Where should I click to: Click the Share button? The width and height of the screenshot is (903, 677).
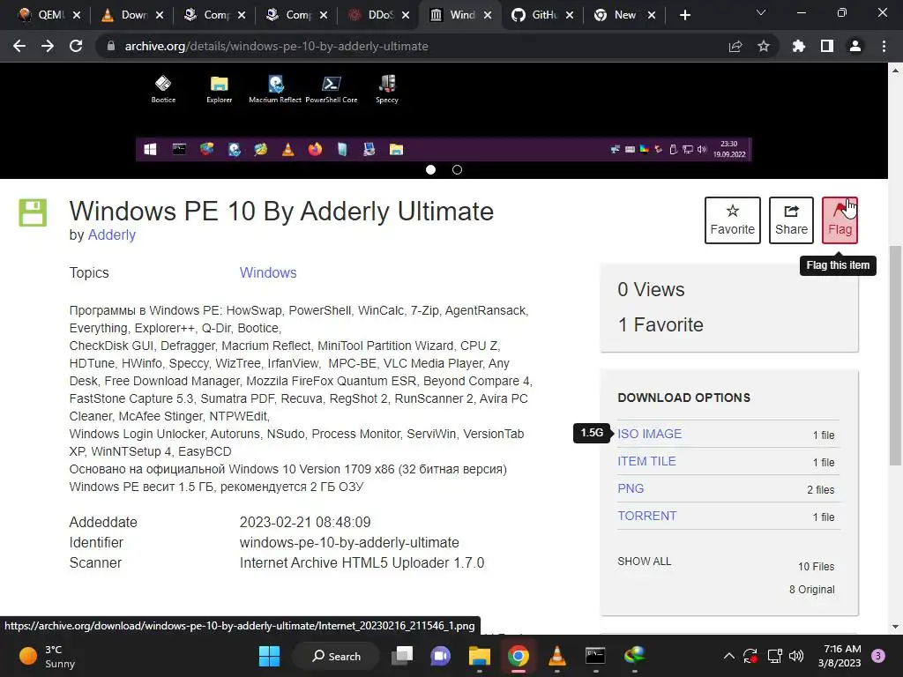[x=791, y=220]
